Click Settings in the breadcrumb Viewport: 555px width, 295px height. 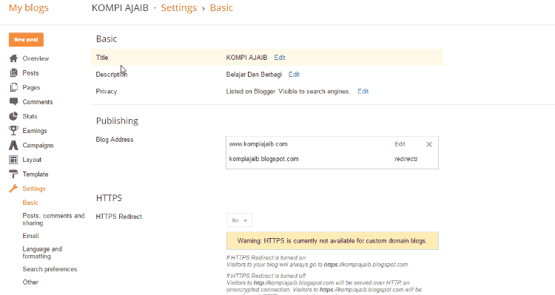(x=179, y=8)
